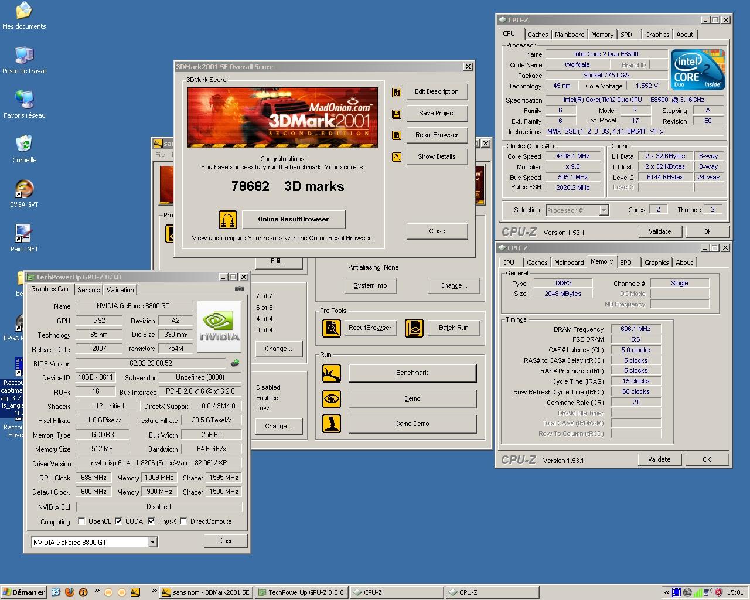Open the SPD tab in lower CPU-Z window
The image size is (750, 600).
click(626, 262)
